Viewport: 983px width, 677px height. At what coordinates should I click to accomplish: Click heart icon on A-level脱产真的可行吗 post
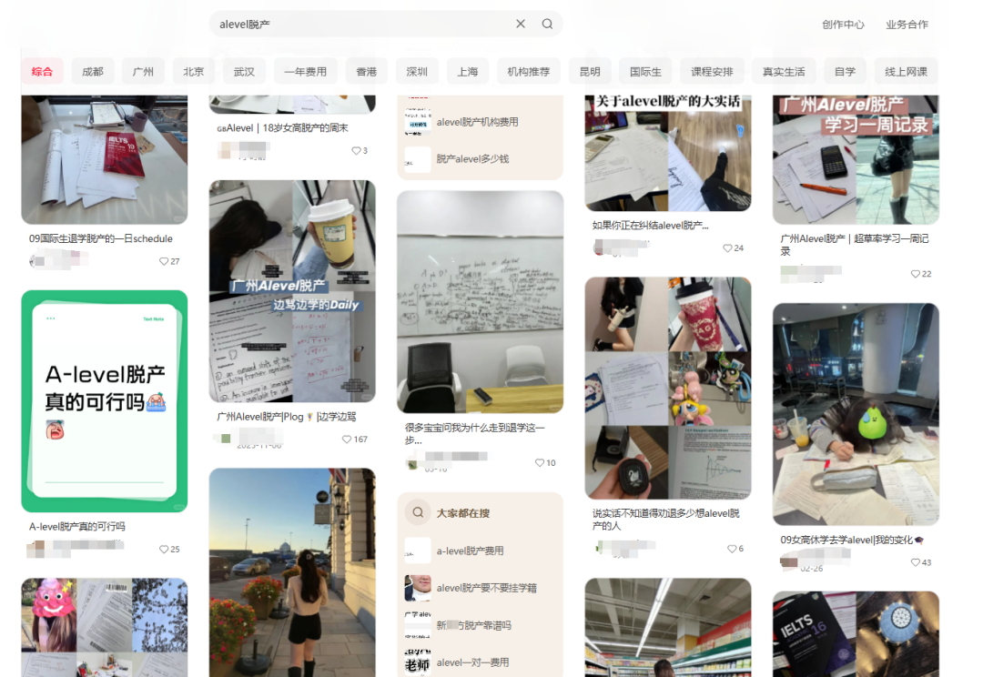coord(164,550)
